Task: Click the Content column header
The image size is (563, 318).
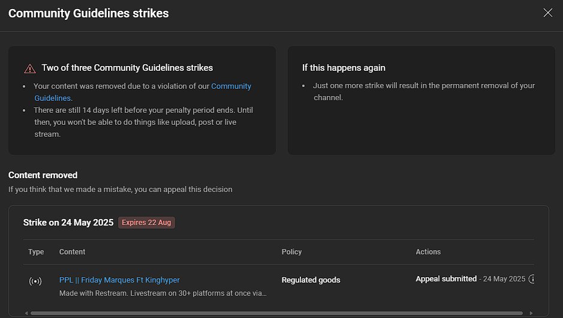Action: tap(72, 252)
